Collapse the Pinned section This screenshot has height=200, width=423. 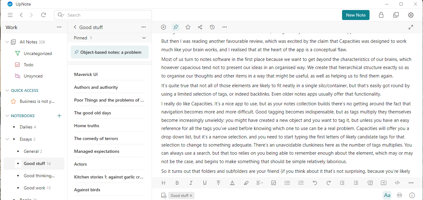(x=144, y=37)
